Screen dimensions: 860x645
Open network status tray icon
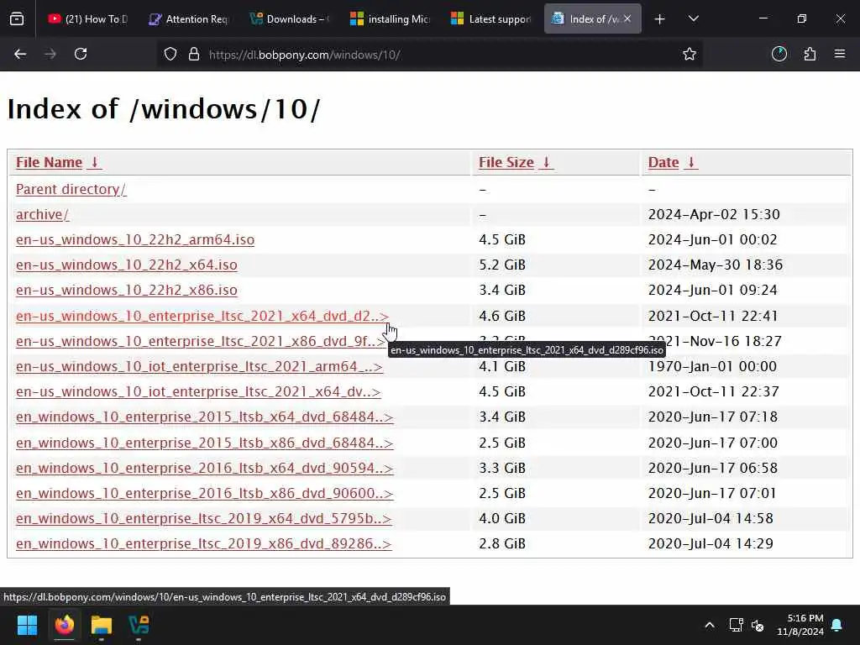pyautogui.click(x=736, y=625)
